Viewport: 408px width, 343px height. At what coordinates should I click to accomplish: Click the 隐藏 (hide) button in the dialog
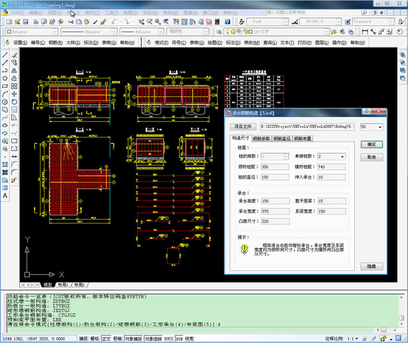[x=372, y=265]
